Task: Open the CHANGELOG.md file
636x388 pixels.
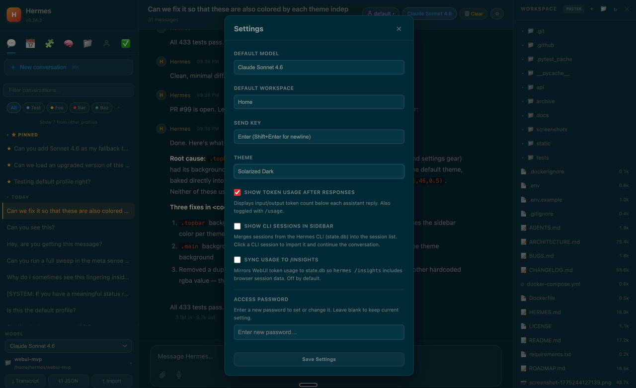Action: tap(574, 270)
